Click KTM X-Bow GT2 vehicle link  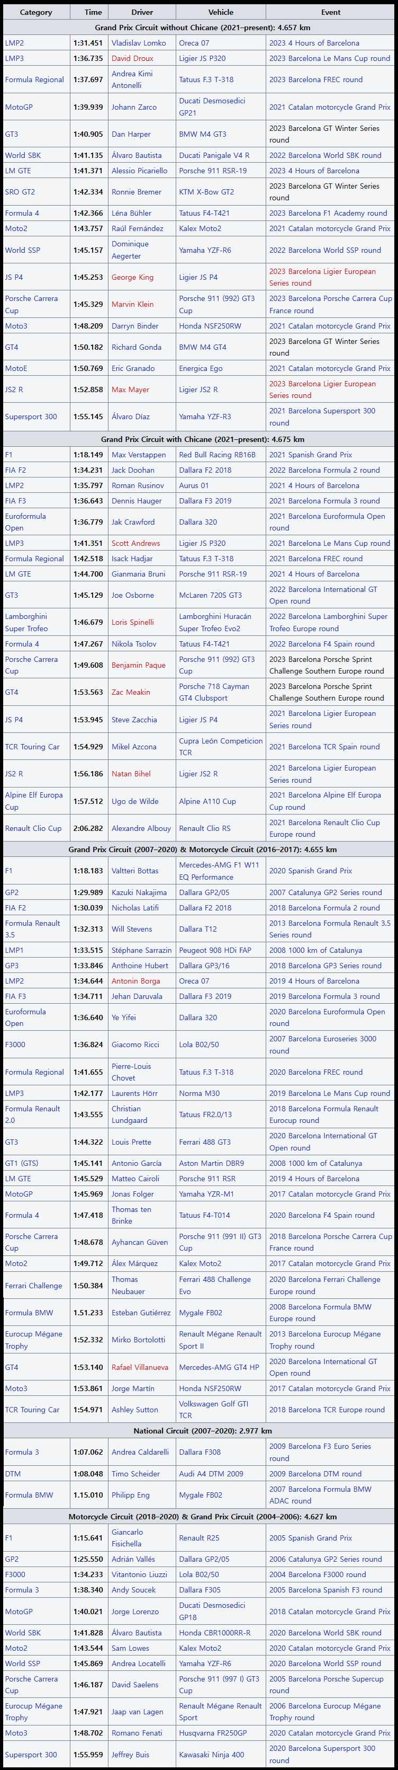pos(206,192)
